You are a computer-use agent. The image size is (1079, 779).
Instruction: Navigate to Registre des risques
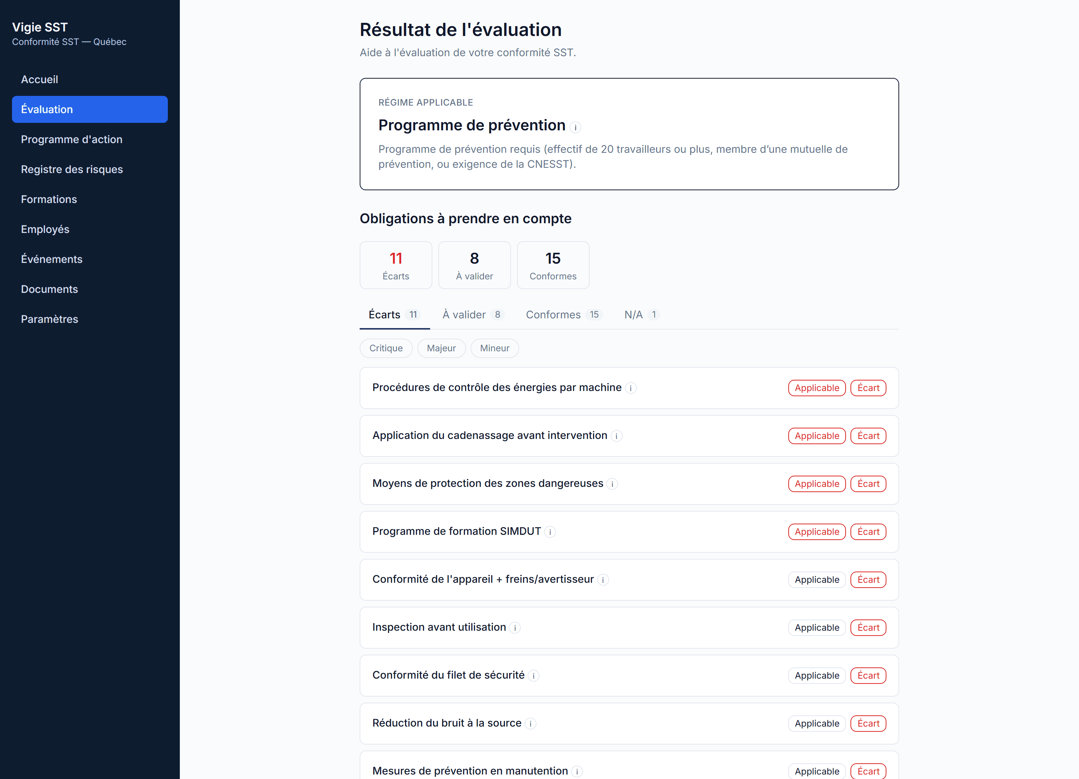[x=90, y=169]
